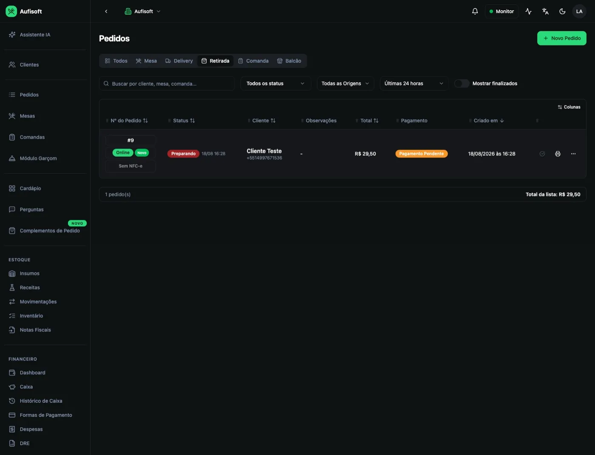Open the activity pulse icon
595x455 pixels.
tap(528, 11)
